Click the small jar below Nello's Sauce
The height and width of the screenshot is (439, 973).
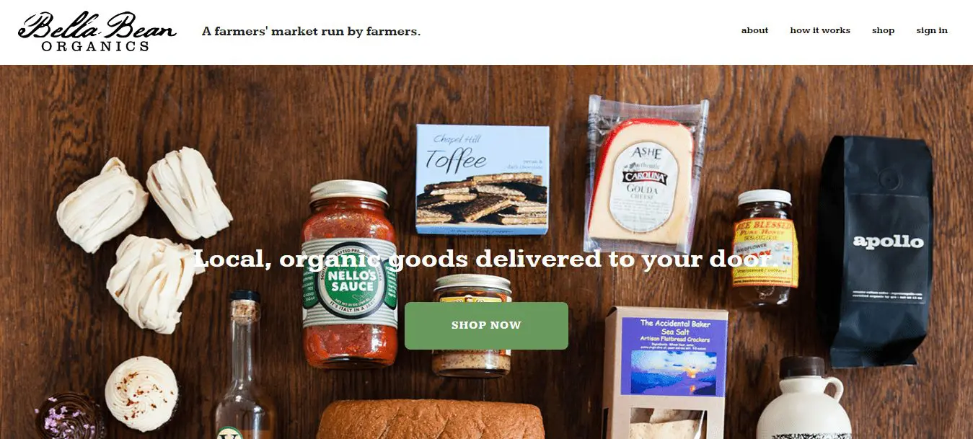[x=472, y=326]
